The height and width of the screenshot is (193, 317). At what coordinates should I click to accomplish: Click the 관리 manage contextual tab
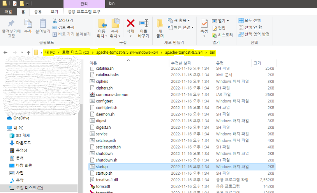(84, 4)
